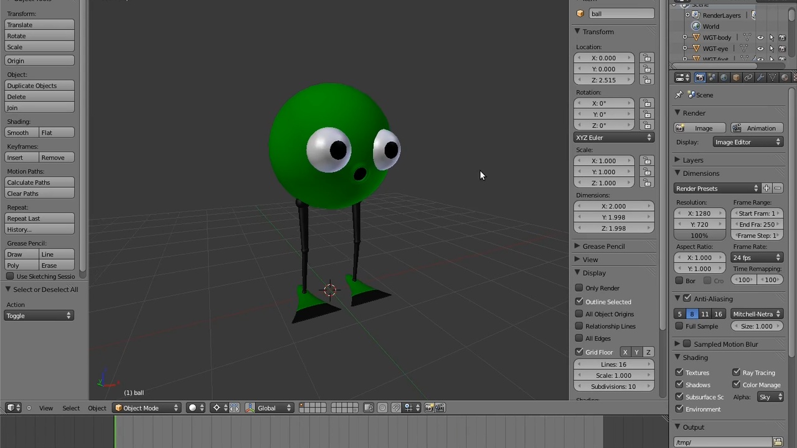Open the Scene properties tab icon

coord(712,78)
